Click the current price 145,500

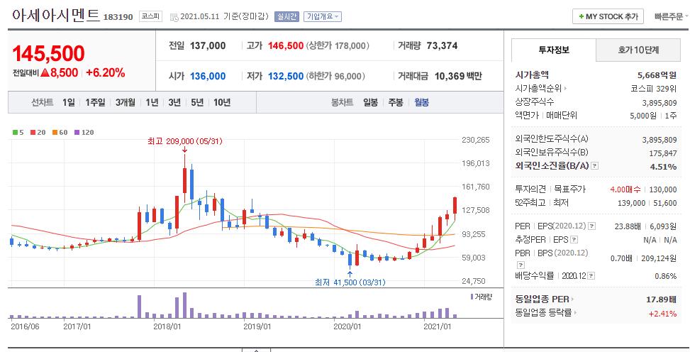click(48, 53)
